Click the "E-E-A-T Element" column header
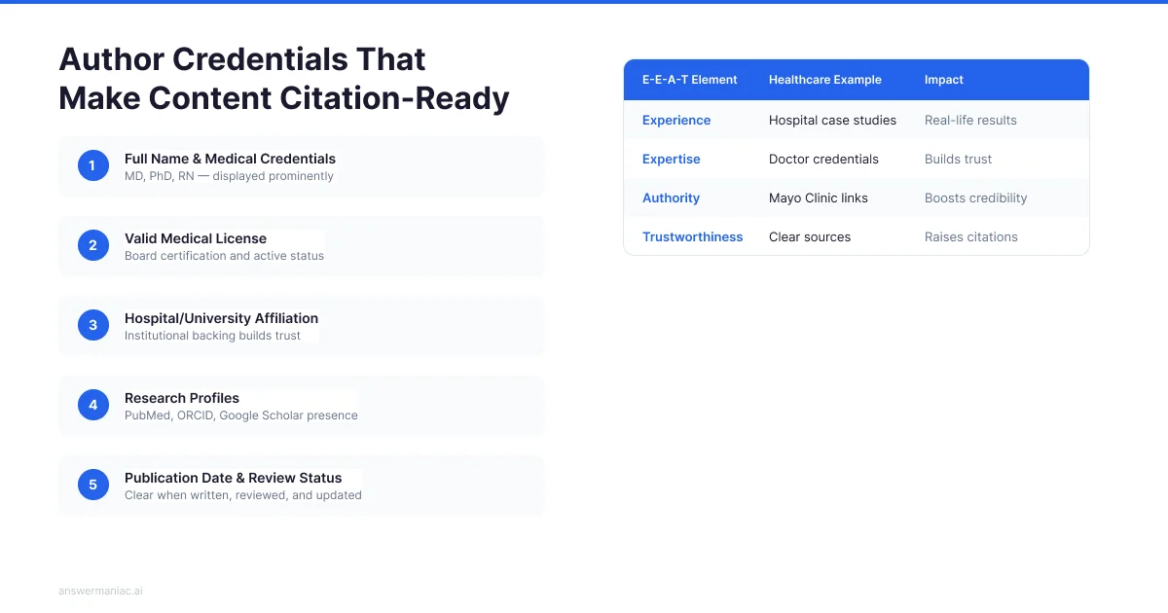Image resolution: width=1168 pixels, height=613 pixels. click(690, 80)
